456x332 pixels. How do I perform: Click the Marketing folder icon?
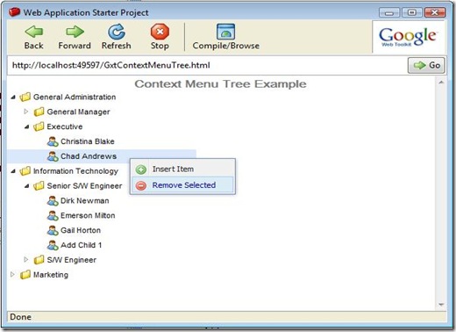click(x=25, y=275)
